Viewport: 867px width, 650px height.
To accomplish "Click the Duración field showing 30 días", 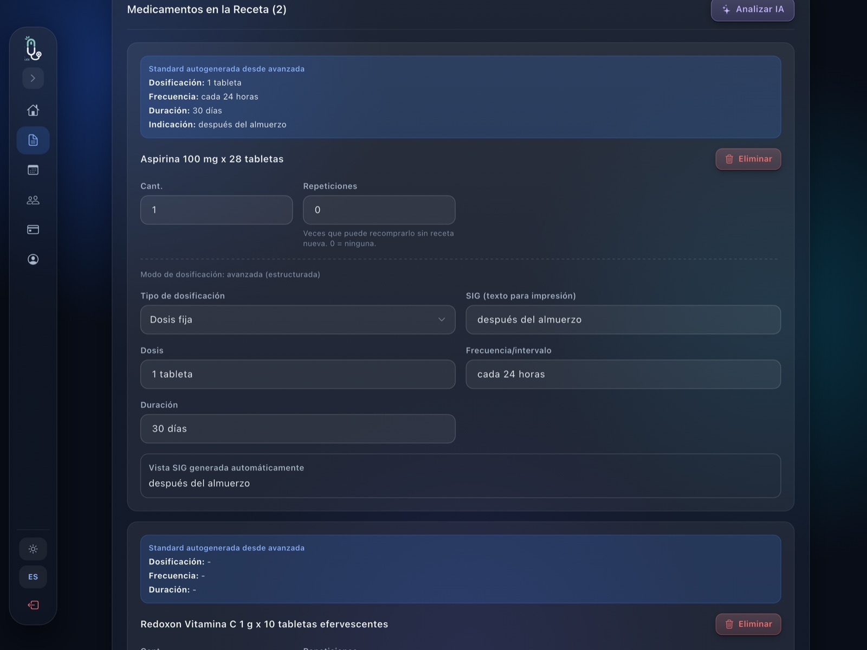I will [298, 429].
